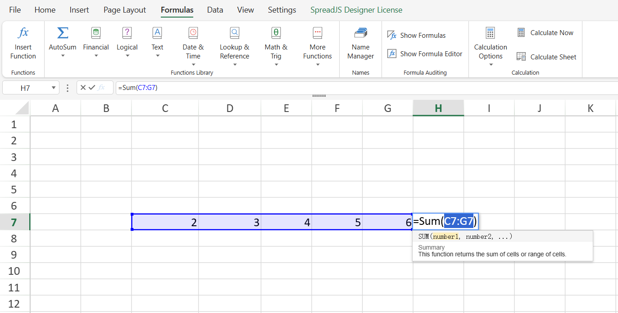Select column K header
The height and width of the screenshot is (313, 618).
tap(591, 108)
